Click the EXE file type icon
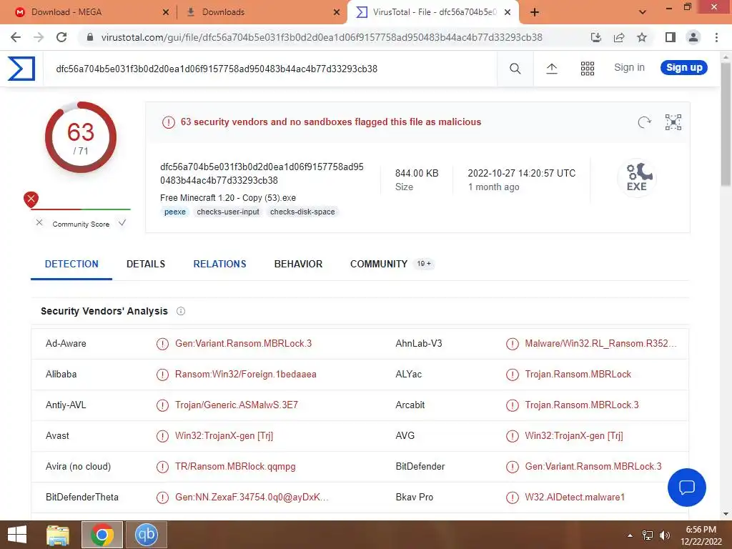Viewport: 732px width, 549px height. (x=637, y=178)
